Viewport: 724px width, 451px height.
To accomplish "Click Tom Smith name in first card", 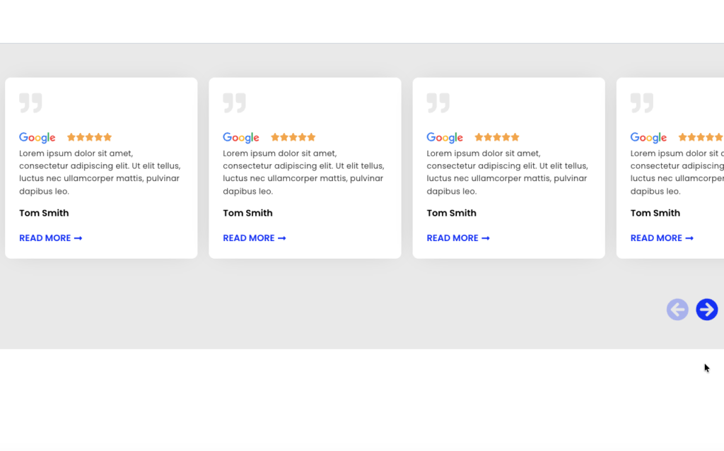I will 44,213.
